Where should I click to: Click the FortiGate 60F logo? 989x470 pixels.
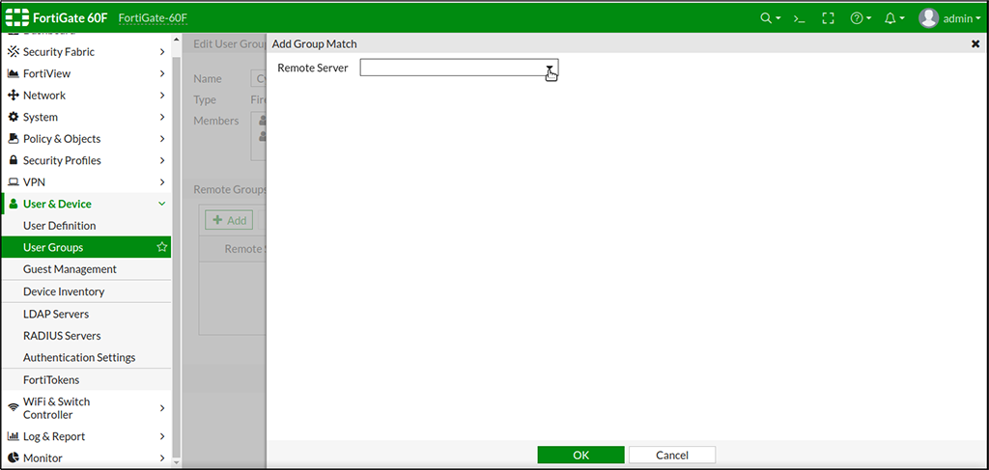tap(57, 18)
